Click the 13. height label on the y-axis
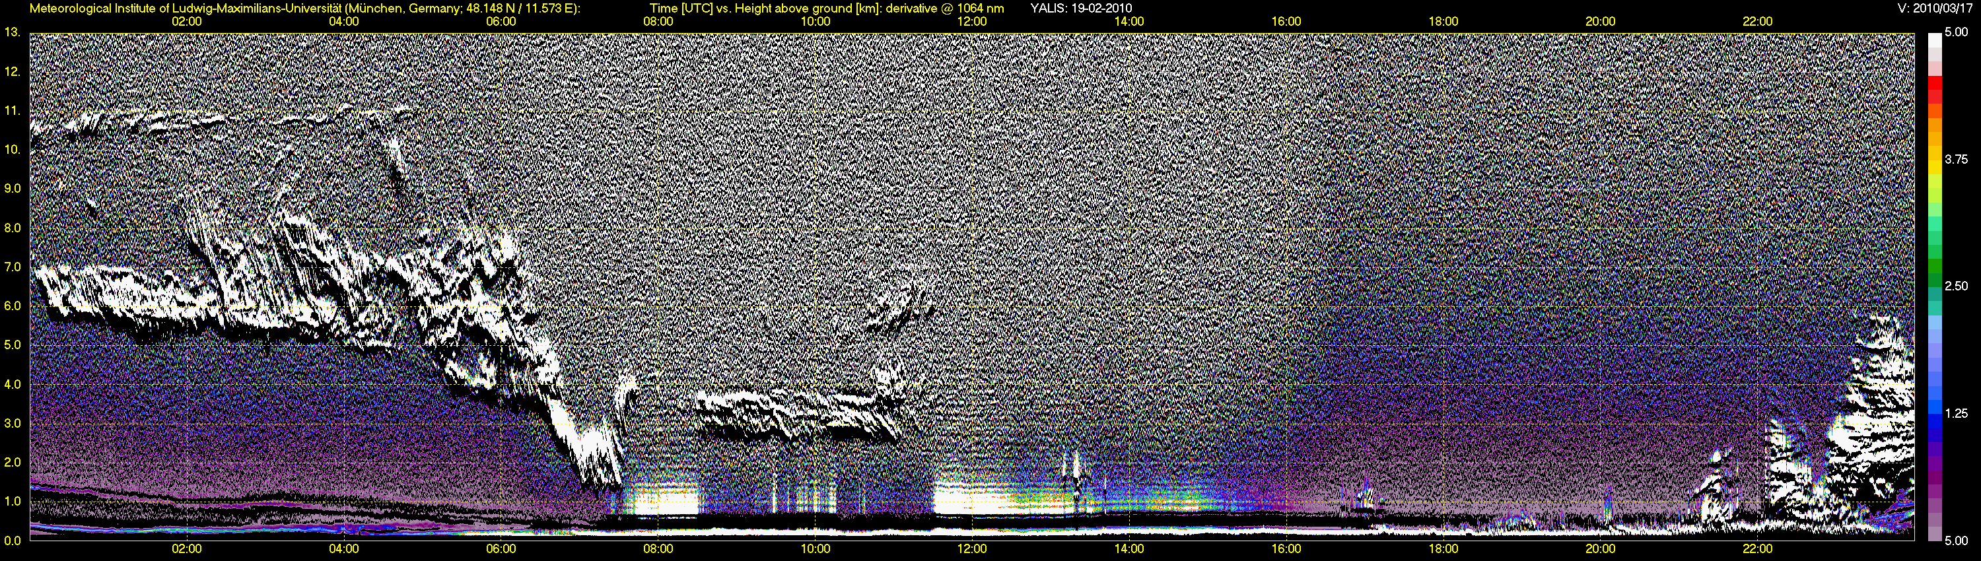This screenshot has height=561, width=1981. coord(13,32)
